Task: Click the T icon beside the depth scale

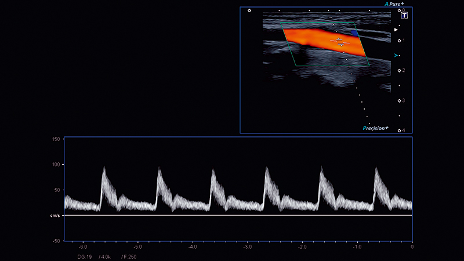Action: pyautogui.click(x=404, y=15)
